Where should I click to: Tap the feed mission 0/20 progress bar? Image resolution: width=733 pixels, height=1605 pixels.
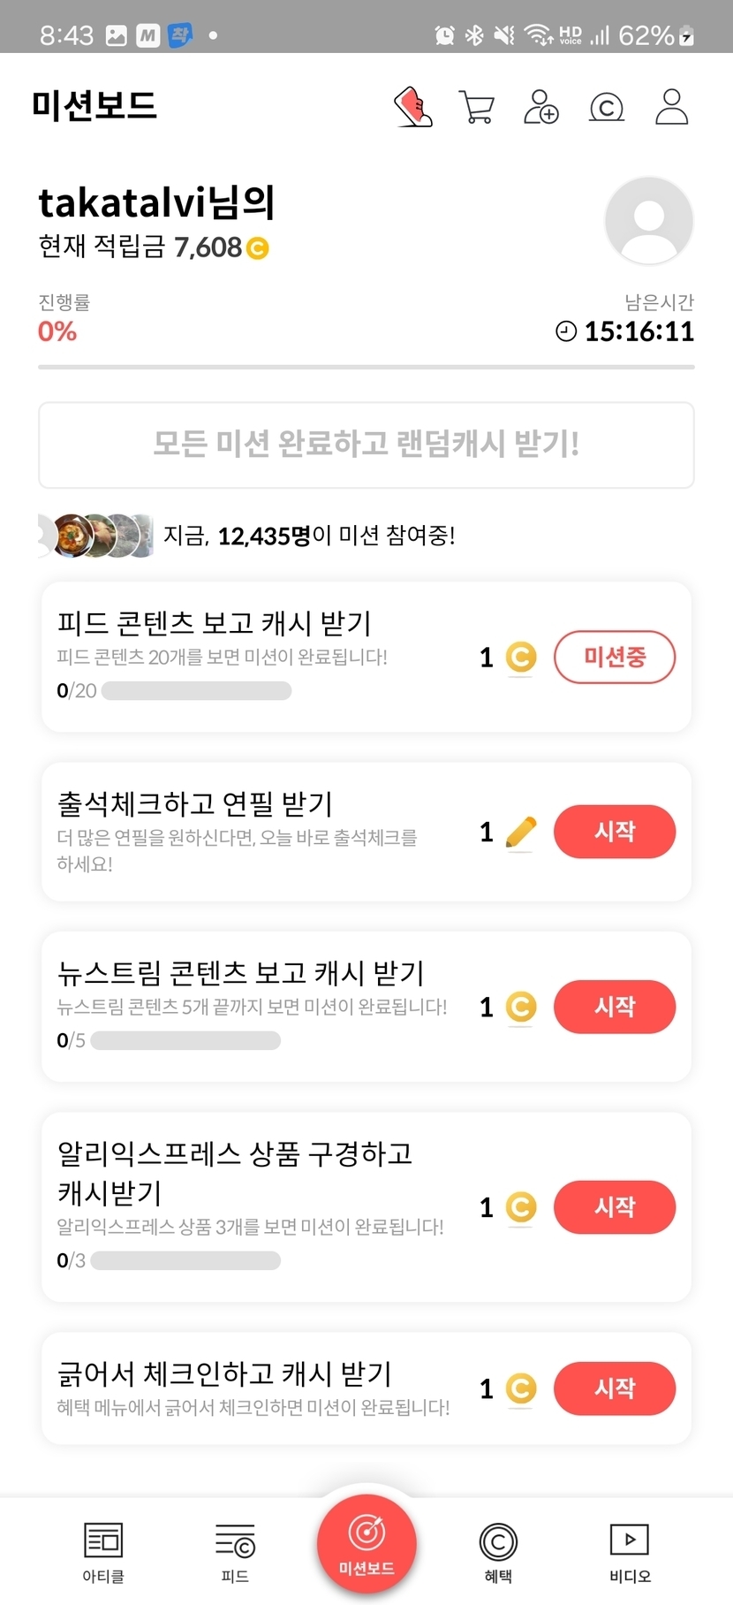tap(196, 691)
